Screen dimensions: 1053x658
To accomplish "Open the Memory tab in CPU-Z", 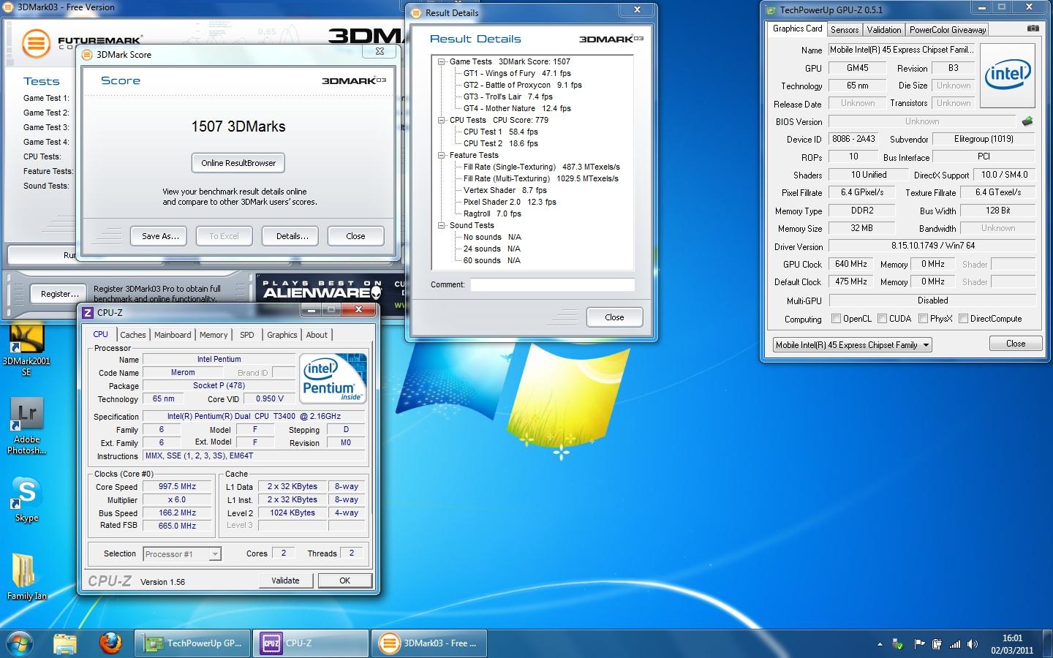I will [x=214, y=335].
